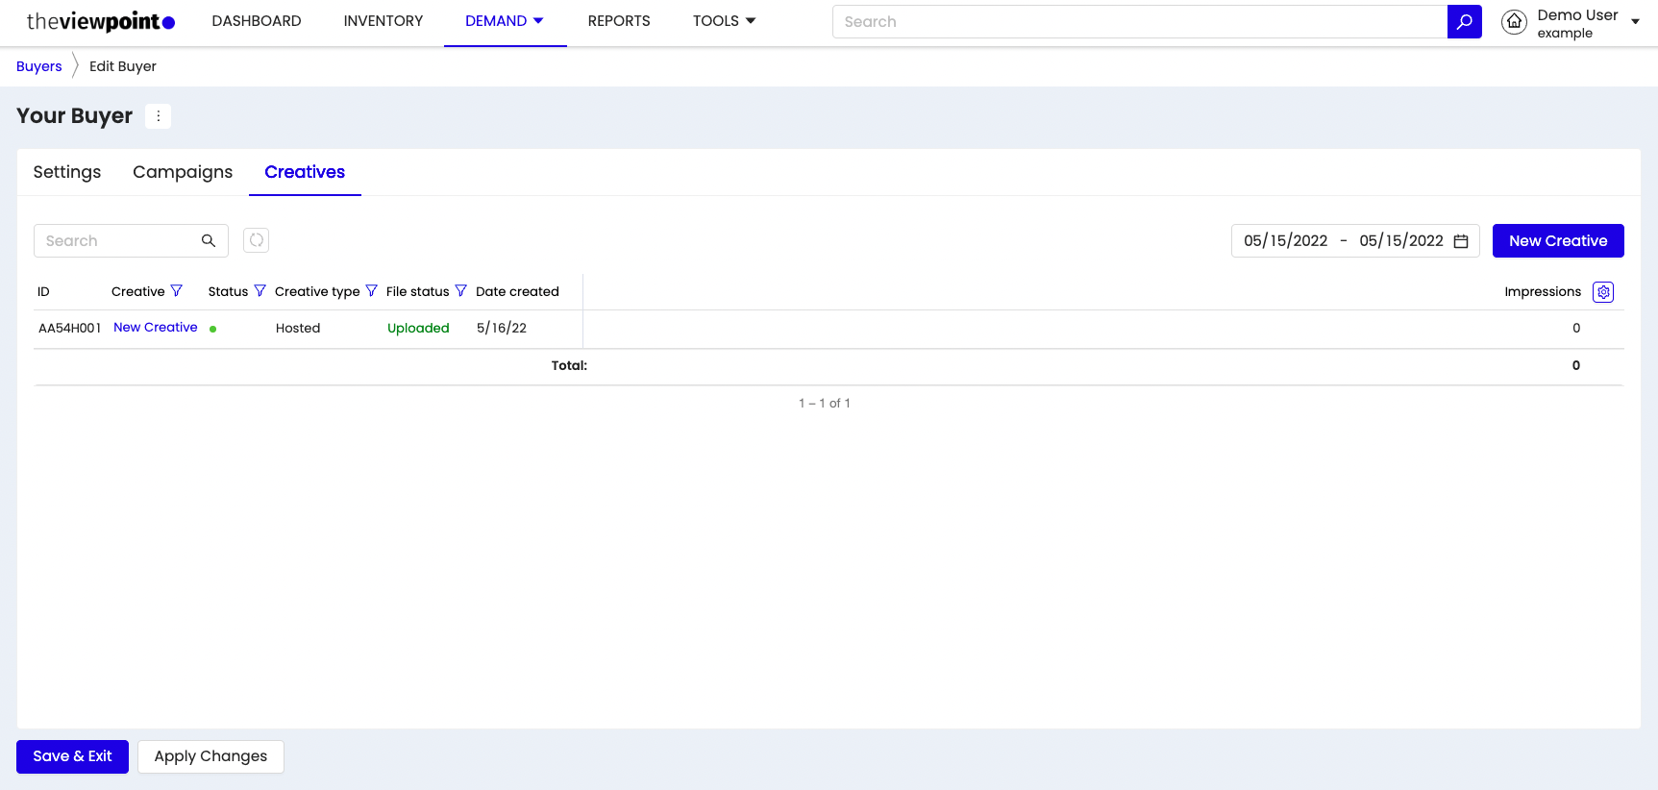Select the Creatives tab
The height and width of the screenshot is (790, 1658).
tap(305, 172)
